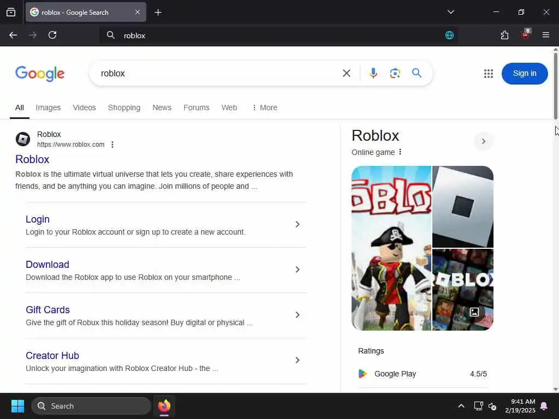This screenshot has height=419, width=559.
Task: Open the uBlock extension icon with badge
Action: tap(525, 34)
